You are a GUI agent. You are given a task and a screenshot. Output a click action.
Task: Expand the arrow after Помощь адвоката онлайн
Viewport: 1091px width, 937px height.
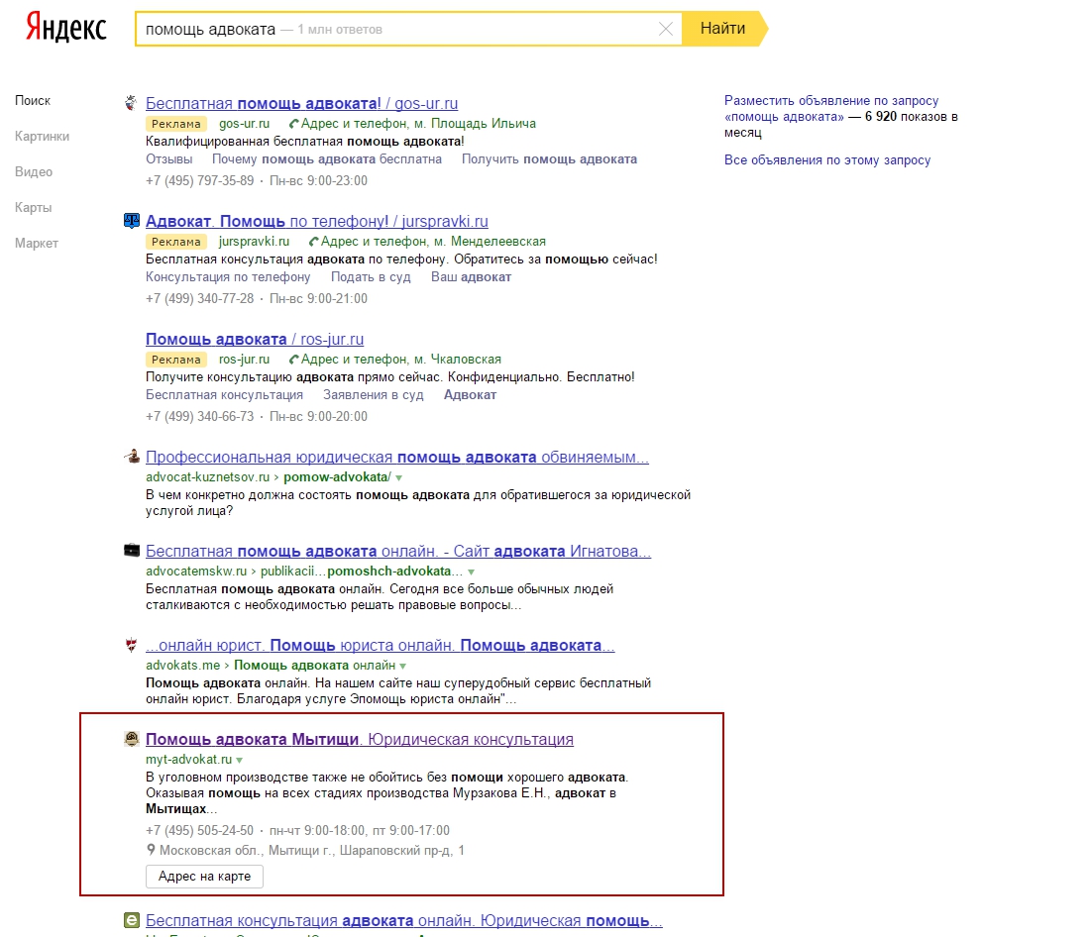pyautogui.click(x=402, y=667)
